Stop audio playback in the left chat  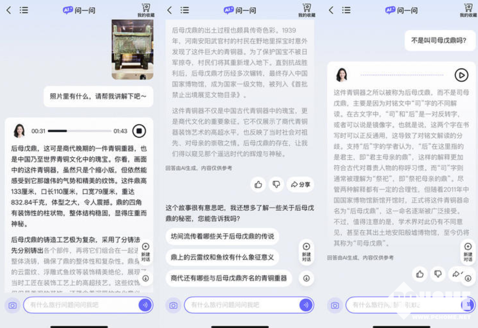[139, 130]
